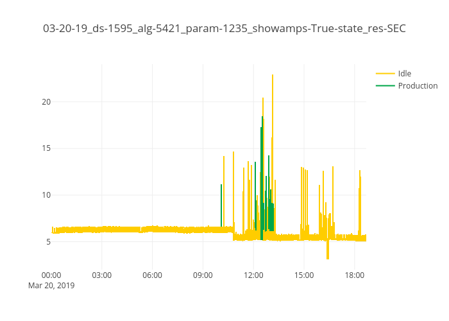
Task: Click the Mar 20, 2019 date label
Action: tap(51, 286)
